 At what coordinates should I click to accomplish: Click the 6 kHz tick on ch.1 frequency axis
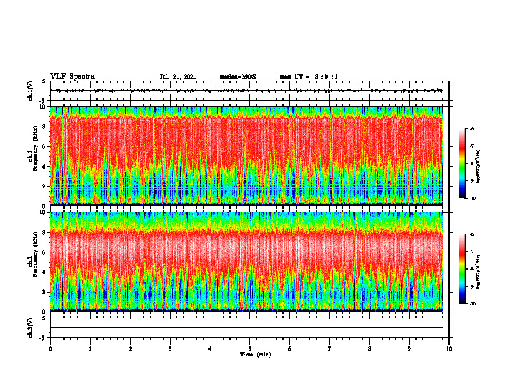point(45,146)
